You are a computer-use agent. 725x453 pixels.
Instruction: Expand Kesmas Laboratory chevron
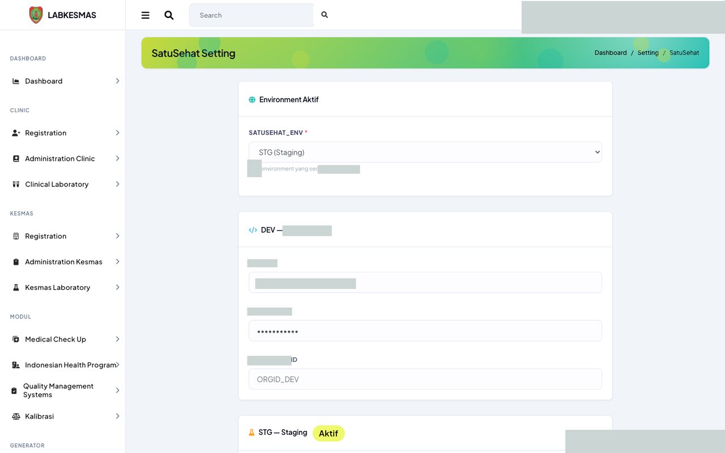pyautogui.click(x=117, y=288)
